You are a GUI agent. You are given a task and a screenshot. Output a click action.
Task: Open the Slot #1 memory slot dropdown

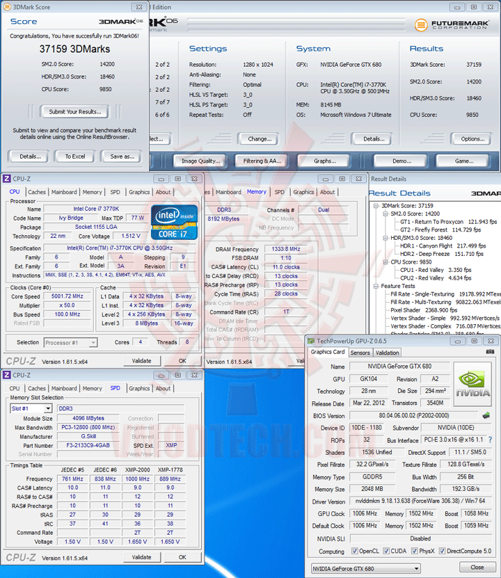[48, 408]
